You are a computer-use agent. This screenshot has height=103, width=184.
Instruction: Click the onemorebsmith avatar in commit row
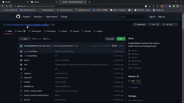pos(21,46)
